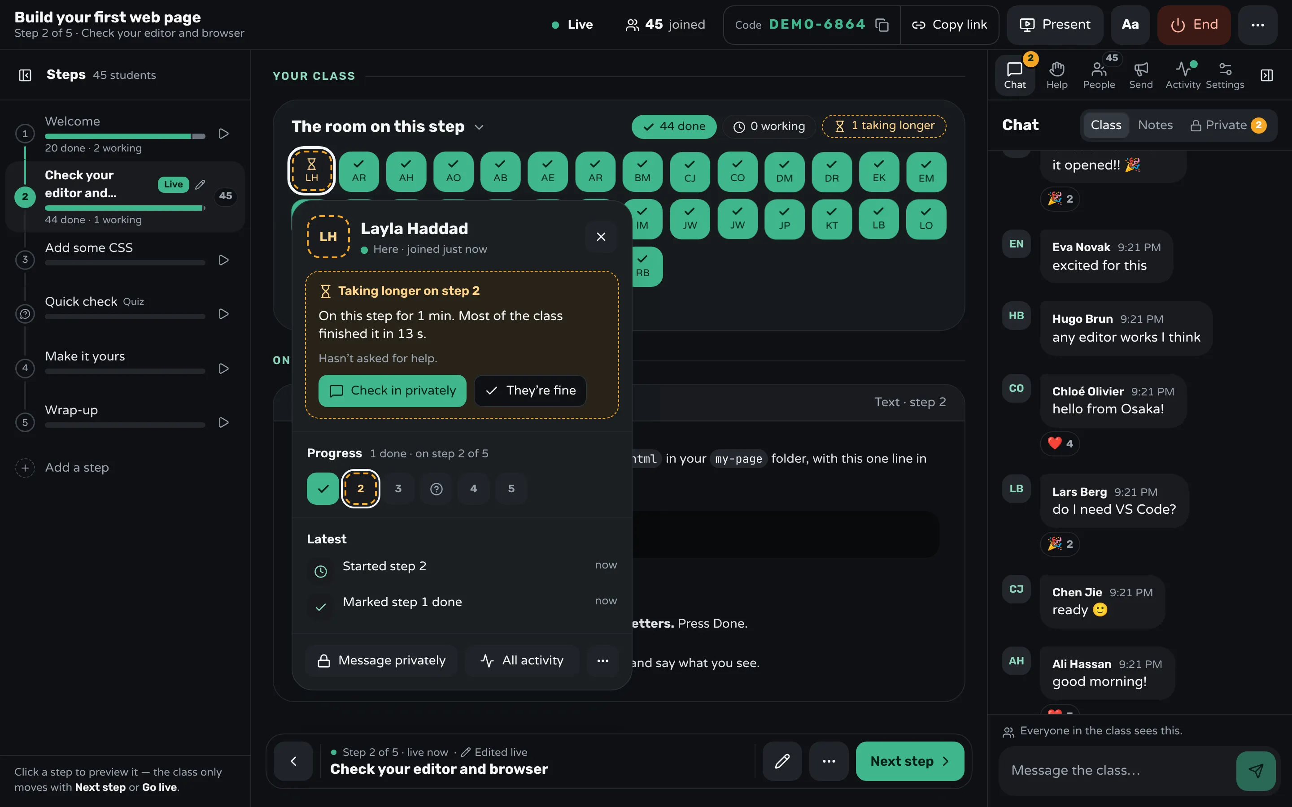Close the Layla Haddad popup
This screenshot has width=1292, height=807.
tap(601, 236)
